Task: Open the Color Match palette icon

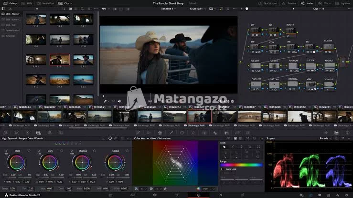Action: pos(16,133)
